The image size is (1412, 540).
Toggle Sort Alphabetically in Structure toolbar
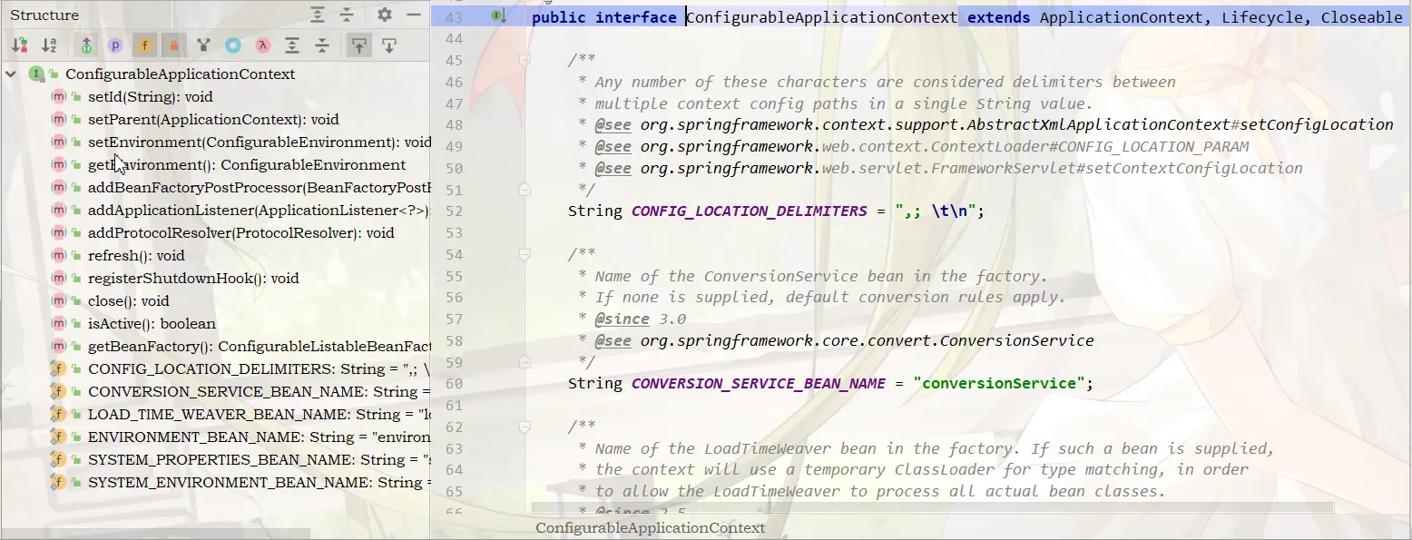click(x=49, y=45)
